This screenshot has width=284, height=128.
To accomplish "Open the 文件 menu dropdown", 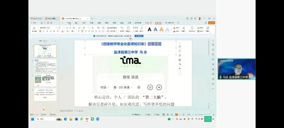I will [34, 23].
